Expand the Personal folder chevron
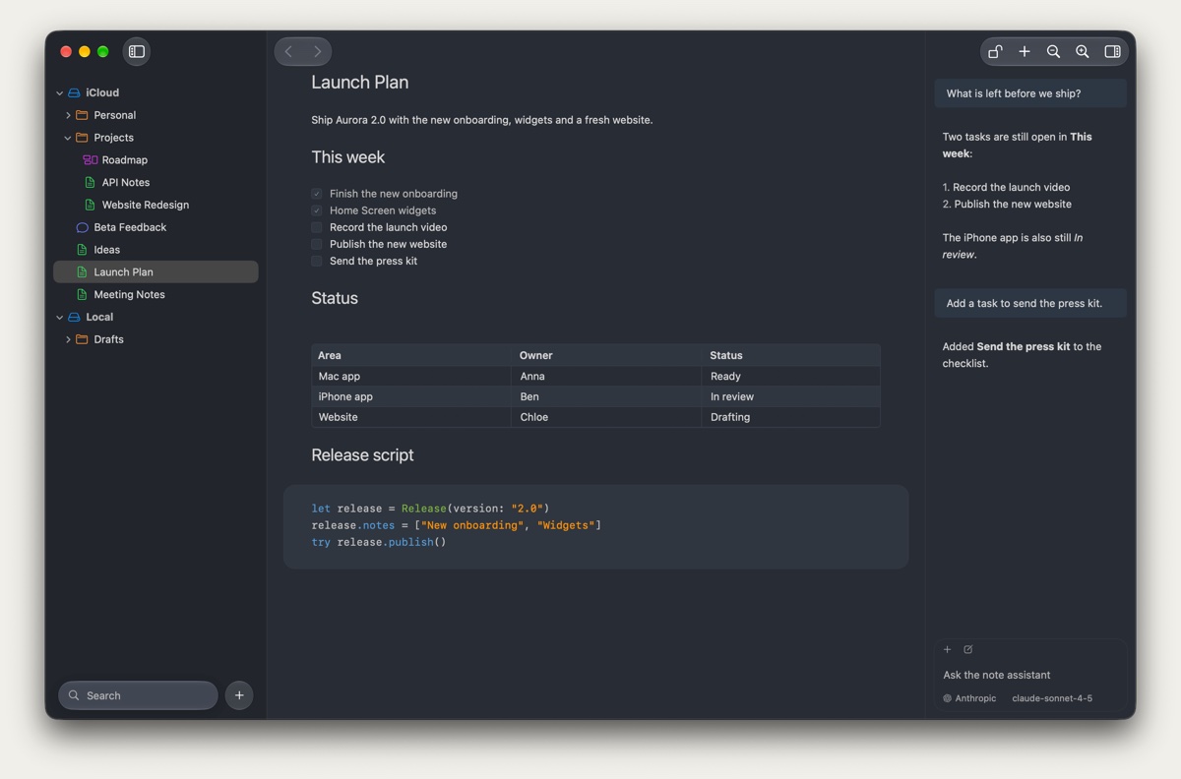The height and width of the screenshot is (779, 1181). [x=68, y=115]
